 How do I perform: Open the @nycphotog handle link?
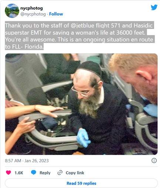click(33, 14)
